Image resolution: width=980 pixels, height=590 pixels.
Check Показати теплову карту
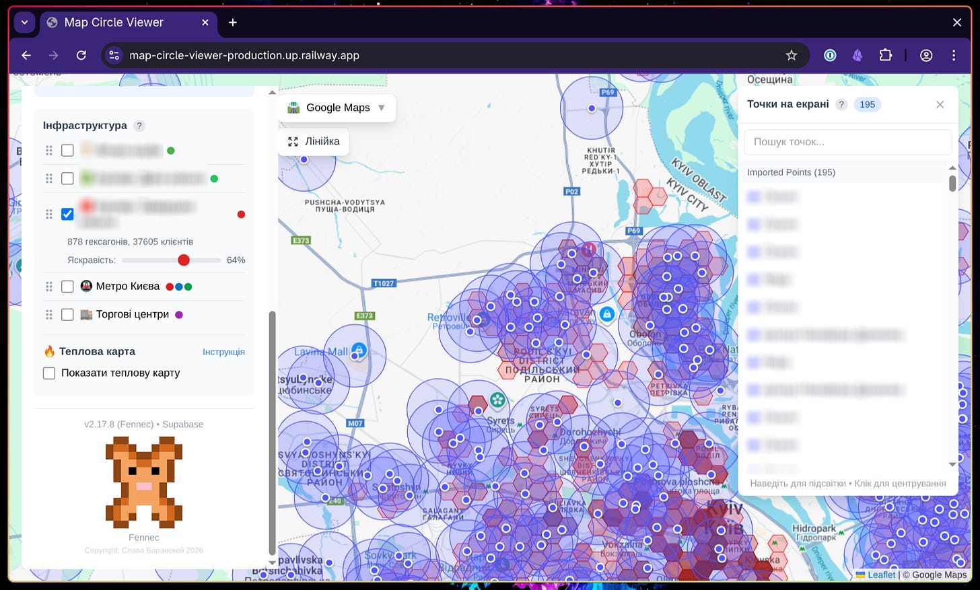click(x=49, y=373)
